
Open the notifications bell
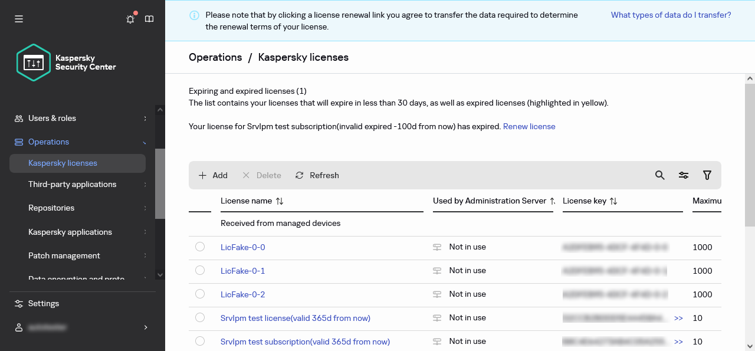point(130,19)
